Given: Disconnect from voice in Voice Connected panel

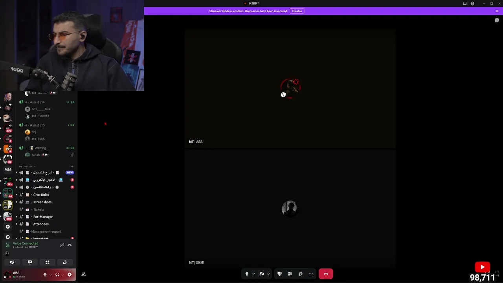Looking at the screenshot, I should tap(70, 245).
